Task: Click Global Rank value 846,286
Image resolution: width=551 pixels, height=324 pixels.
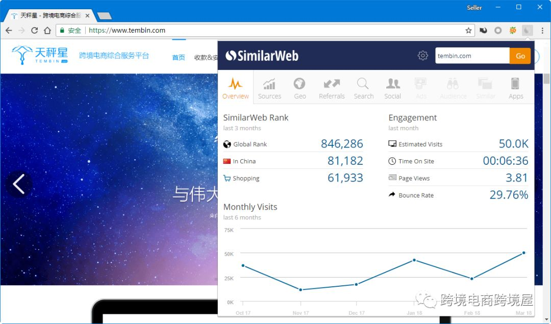Action: tap(341, 144)
